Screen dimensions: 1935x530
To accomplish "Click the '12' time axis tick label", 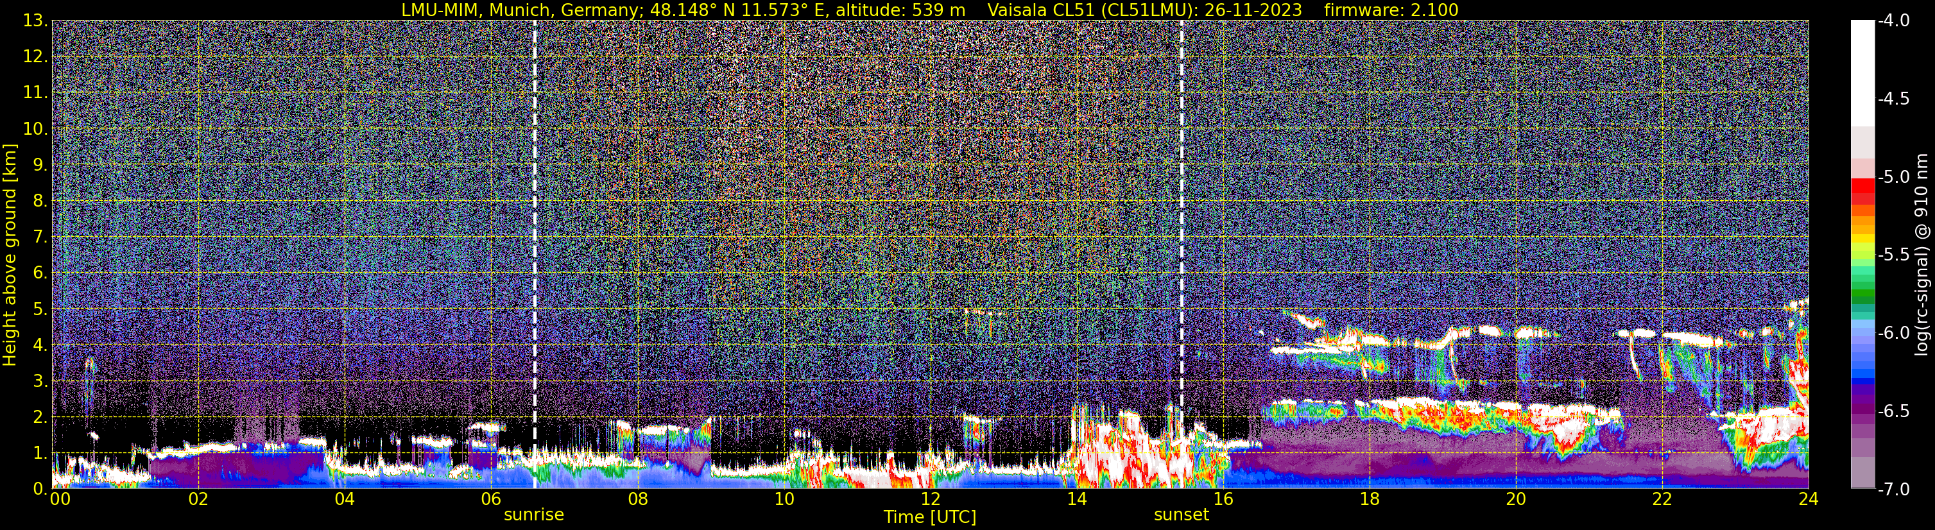I will click(930, 500).
